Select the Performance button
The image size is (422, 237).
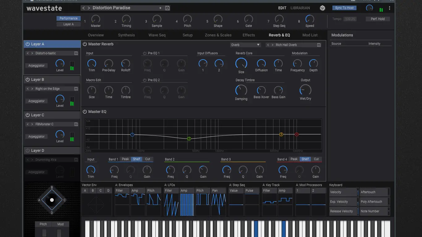pos(69,19)
